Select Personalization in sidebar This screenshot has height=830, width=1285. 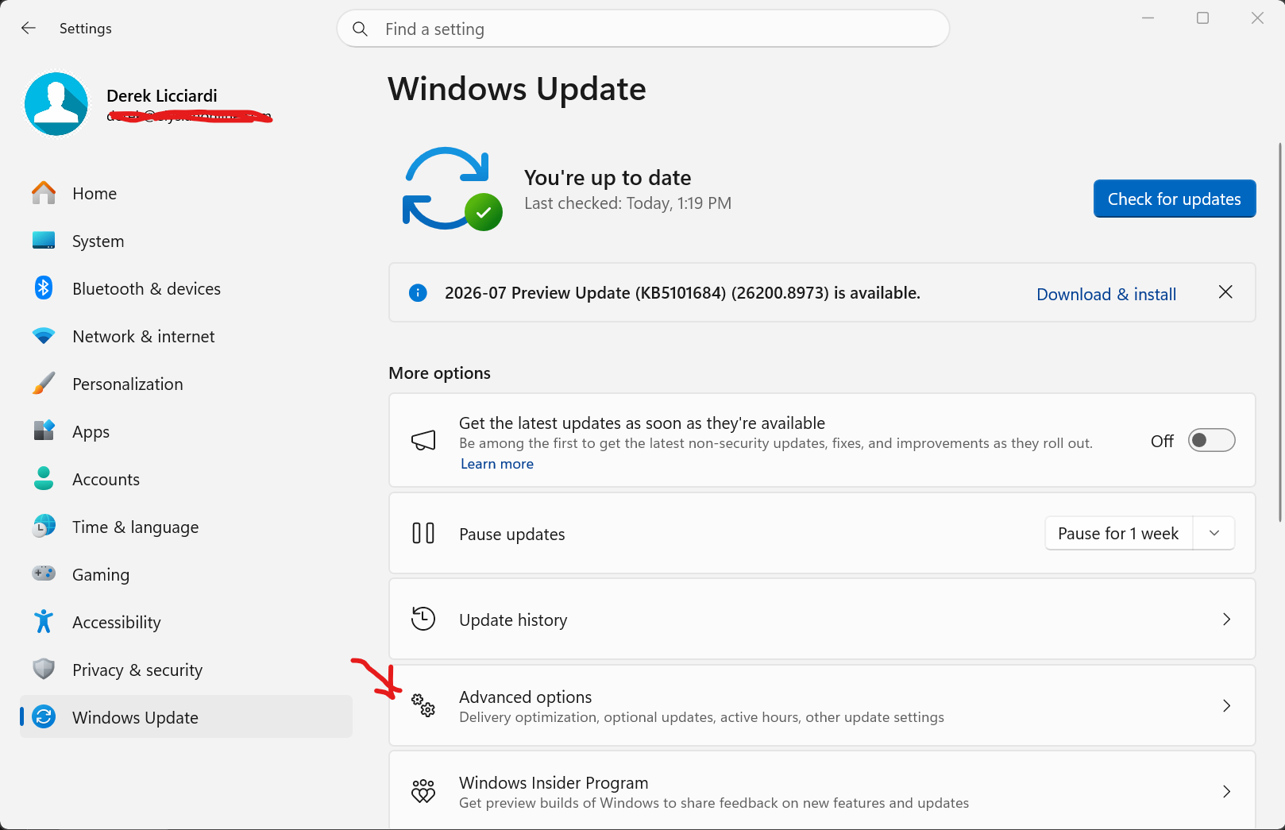(x=186, y=384)
